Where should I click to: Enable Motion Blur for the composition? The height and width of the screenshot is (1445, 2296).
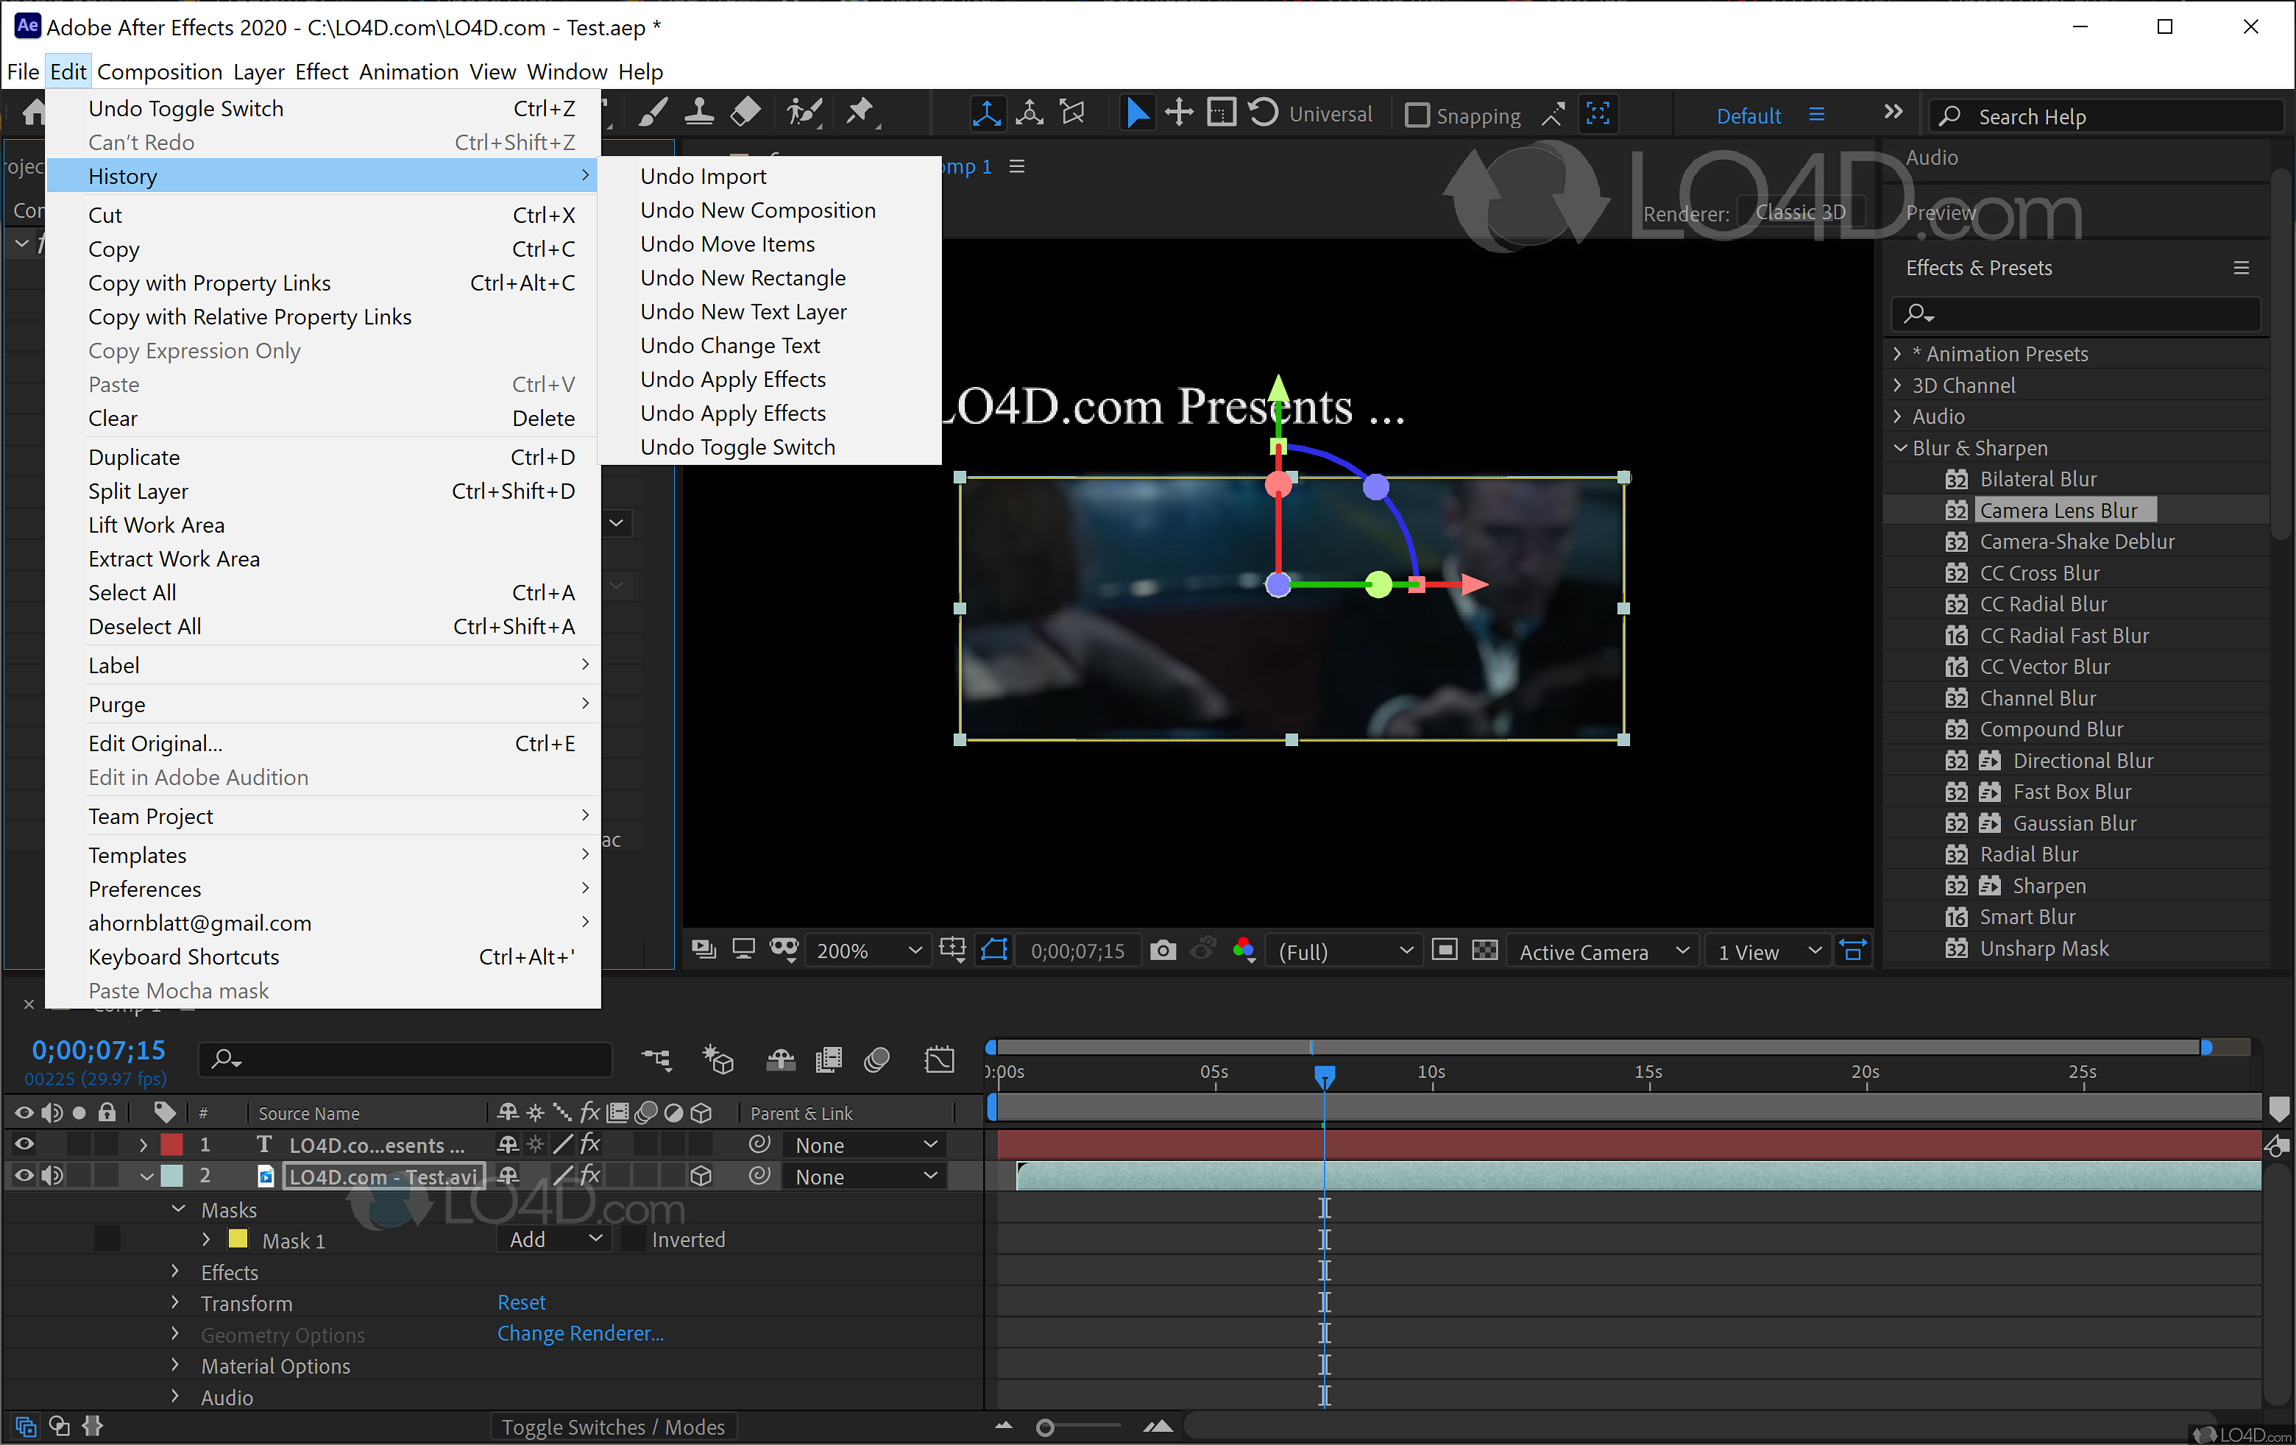[x=876, y=1059]
